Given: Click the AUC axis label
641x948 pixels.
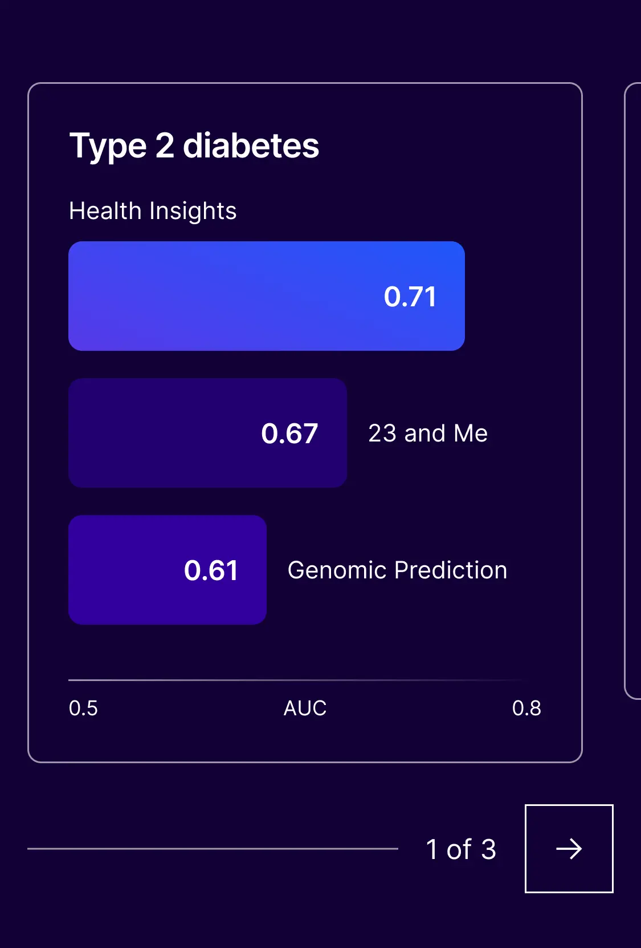Looking at the screenshot, I should (305, 708).
